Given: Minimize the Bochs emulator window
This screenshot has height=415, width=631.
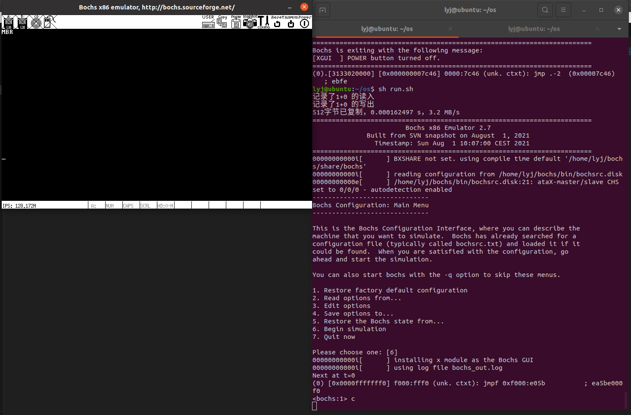Looking at the screenshot, I should tap(290, 7).
